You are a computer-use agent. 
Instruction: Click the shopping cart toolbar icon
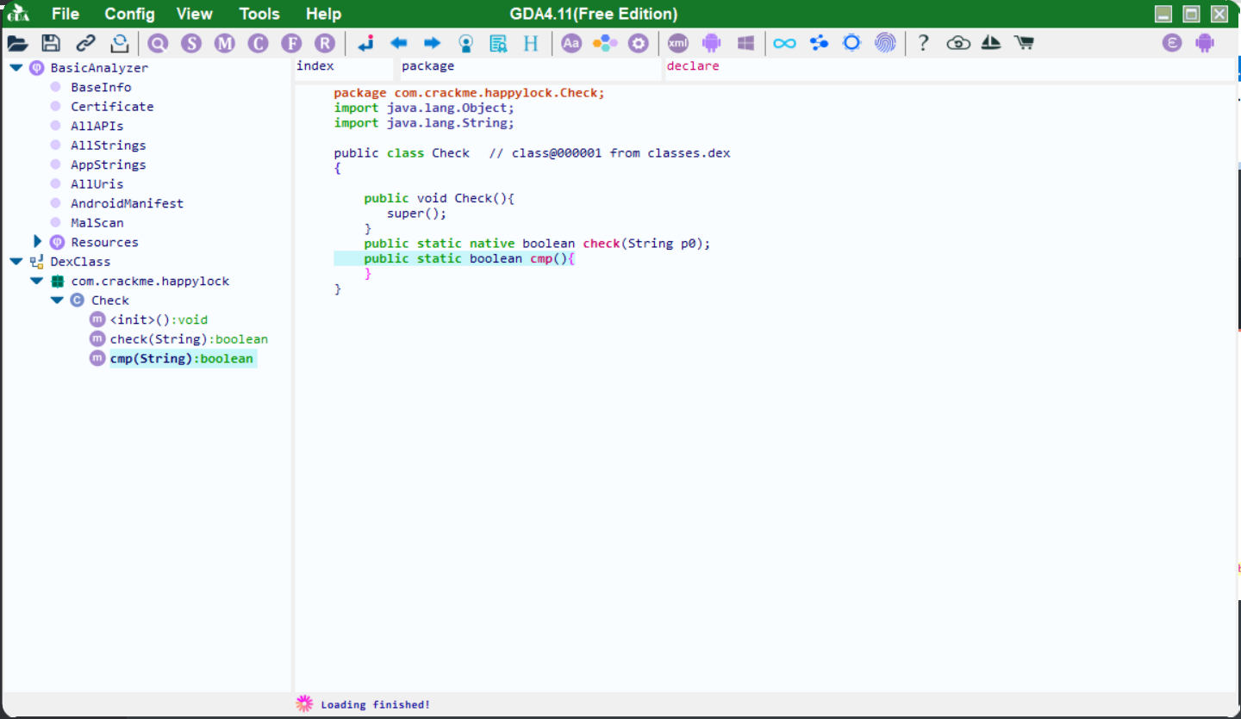(x=1024, y=43)
